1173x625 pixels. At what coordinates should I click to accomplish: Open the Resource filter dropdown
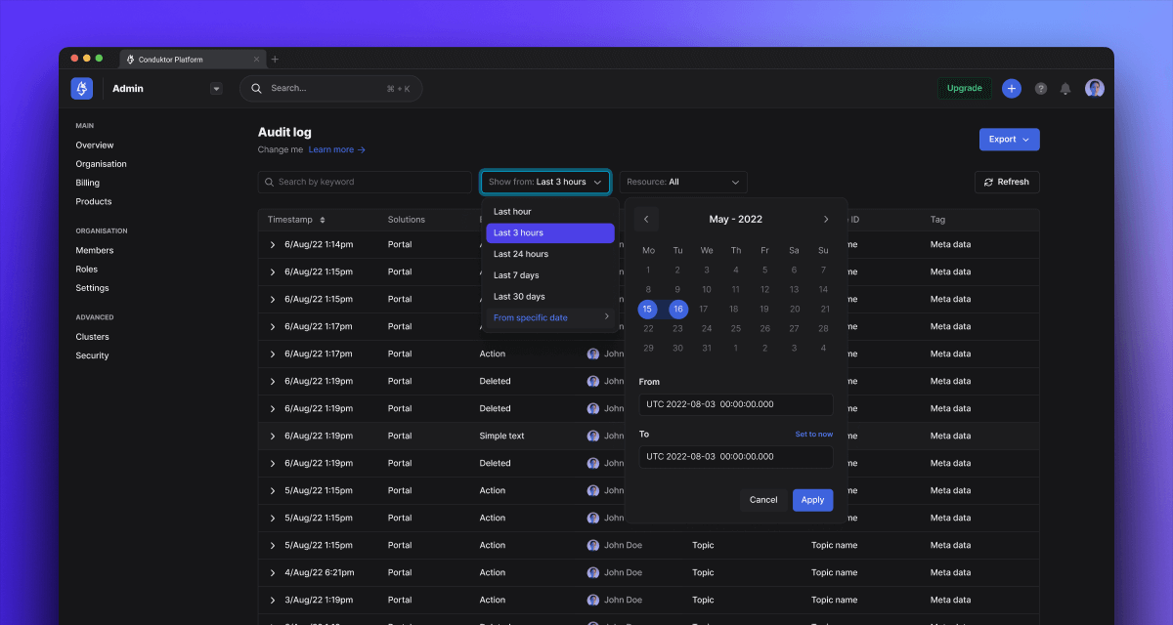(683, 182)
